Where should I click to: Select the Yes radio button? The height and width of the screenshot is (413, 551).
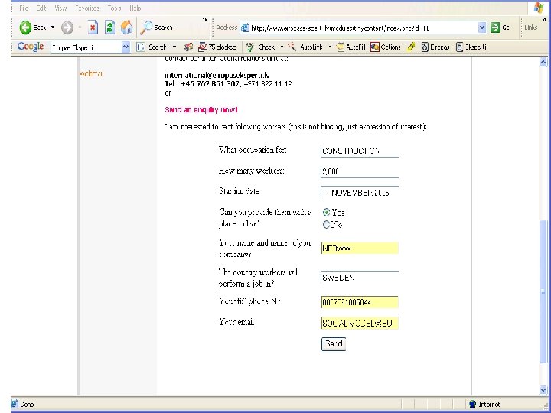click(327, 212)
